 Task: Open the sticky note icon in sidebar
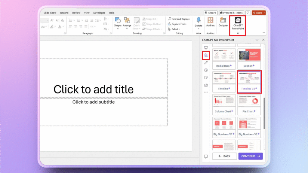[x=206, y=77]
